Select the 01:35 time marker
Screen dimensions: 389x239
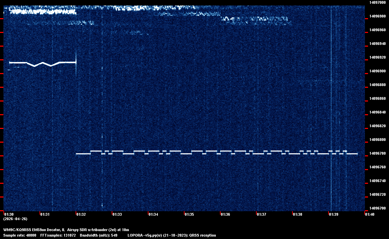coord(189,214)
